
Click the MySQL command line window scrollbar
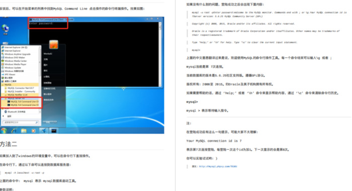pyautogui.click(x=160, y=55)
